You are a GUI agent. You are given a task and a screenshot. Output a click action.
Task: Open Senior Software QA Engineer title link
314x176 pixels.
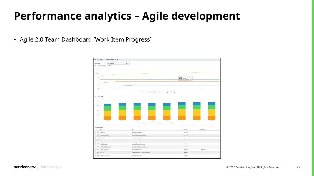(138, 144)
